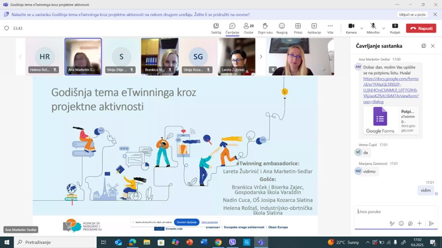The width and height of the screenshot is (442, 248).
Task: Open the Windows Start menu
Action: click(x=7, y=242)
